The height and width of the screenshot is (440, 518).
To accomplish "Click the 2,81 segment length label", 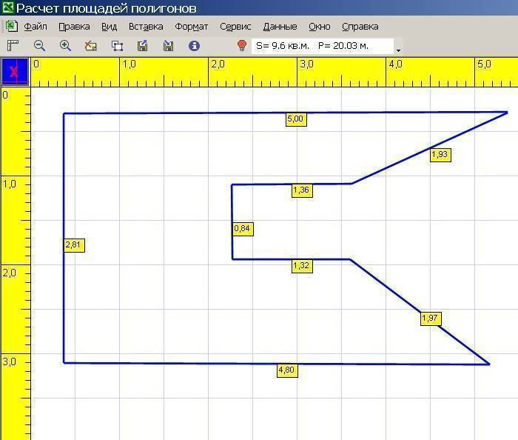I will [74, 245].
